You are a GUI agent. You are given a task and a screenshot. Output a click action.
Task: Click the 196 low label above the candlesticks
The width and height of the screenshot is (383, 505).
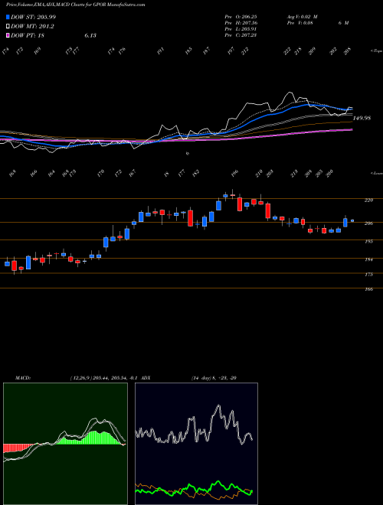(x=234, y=173)
